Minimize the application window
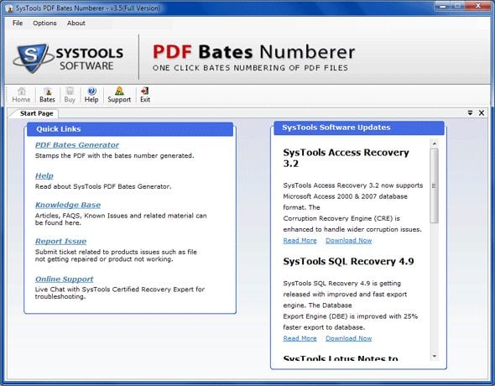 (x=443, y=6)
